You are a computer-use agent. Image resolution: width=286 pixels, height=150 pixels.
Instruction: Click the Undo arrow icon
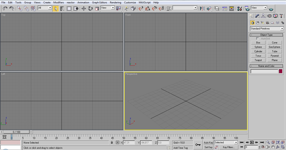(5, 8)
